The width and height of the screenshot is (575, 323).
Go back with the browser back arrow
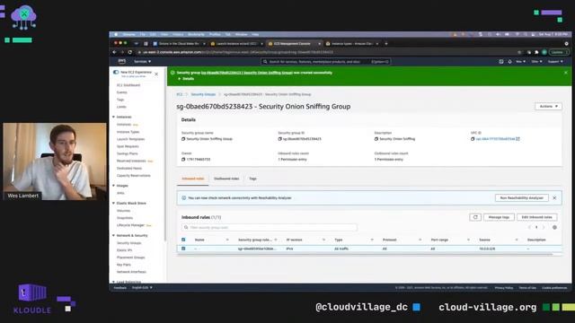coord(114,52)
